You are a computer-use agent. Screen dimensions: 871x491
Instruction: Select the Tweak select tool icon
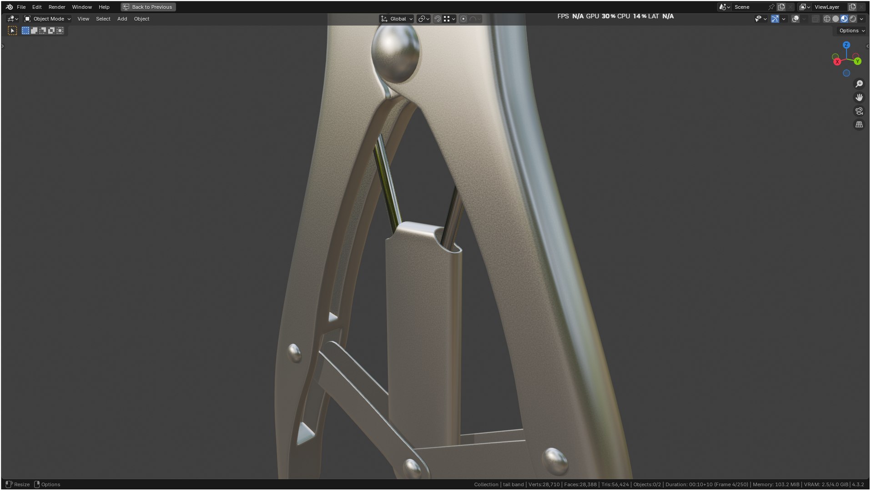pos(12,30)
